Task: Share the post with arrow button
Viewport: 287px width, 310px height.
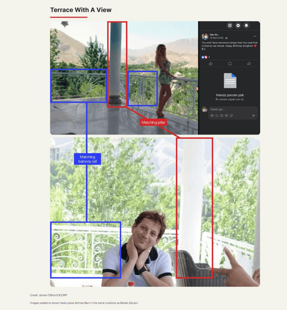Action: coord(249,63)
